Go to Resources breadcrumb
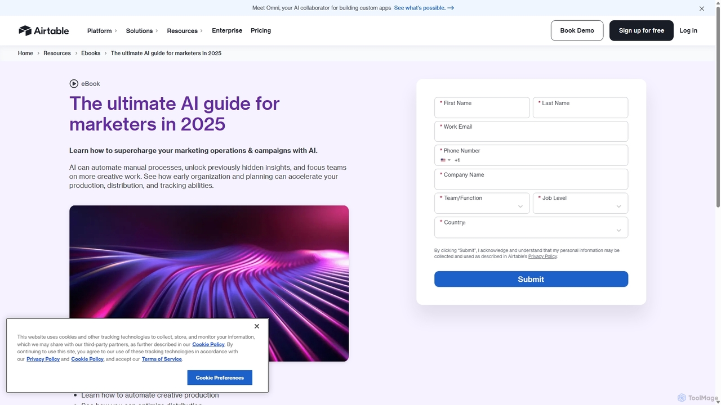 tap(57, 53)
